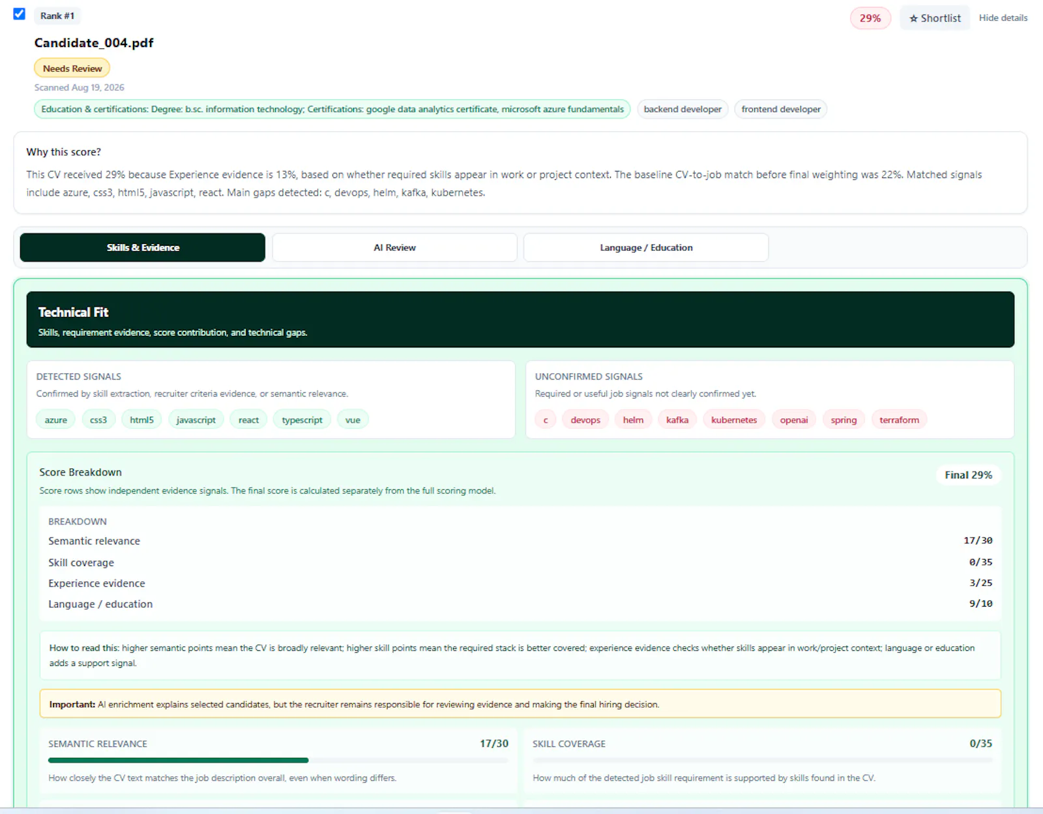Viewport: 1043px width, 814px height.
Task: Click the typescript detected signal chip
Action: (302, 420)
